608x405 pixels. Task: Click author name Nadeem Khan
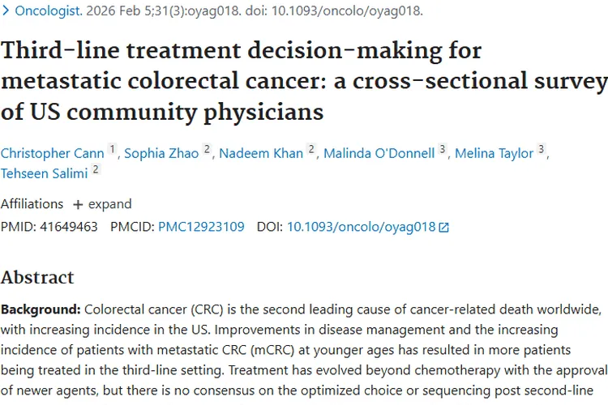(260, 153)
